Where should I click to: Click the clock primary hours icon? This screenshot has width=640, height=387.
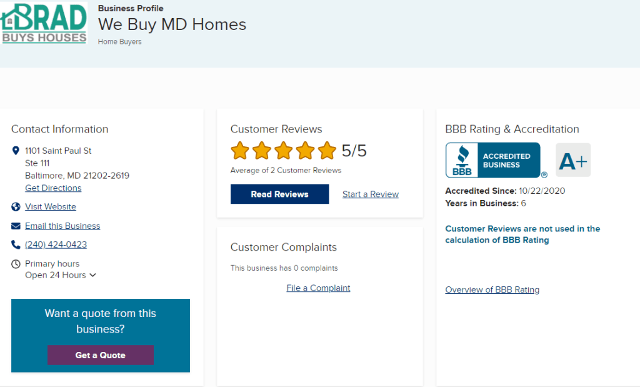(16, 264)
